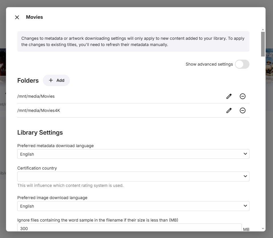
Task: Edit the /mnt/media/Movies folder path
Action: [x=229, y=96]
